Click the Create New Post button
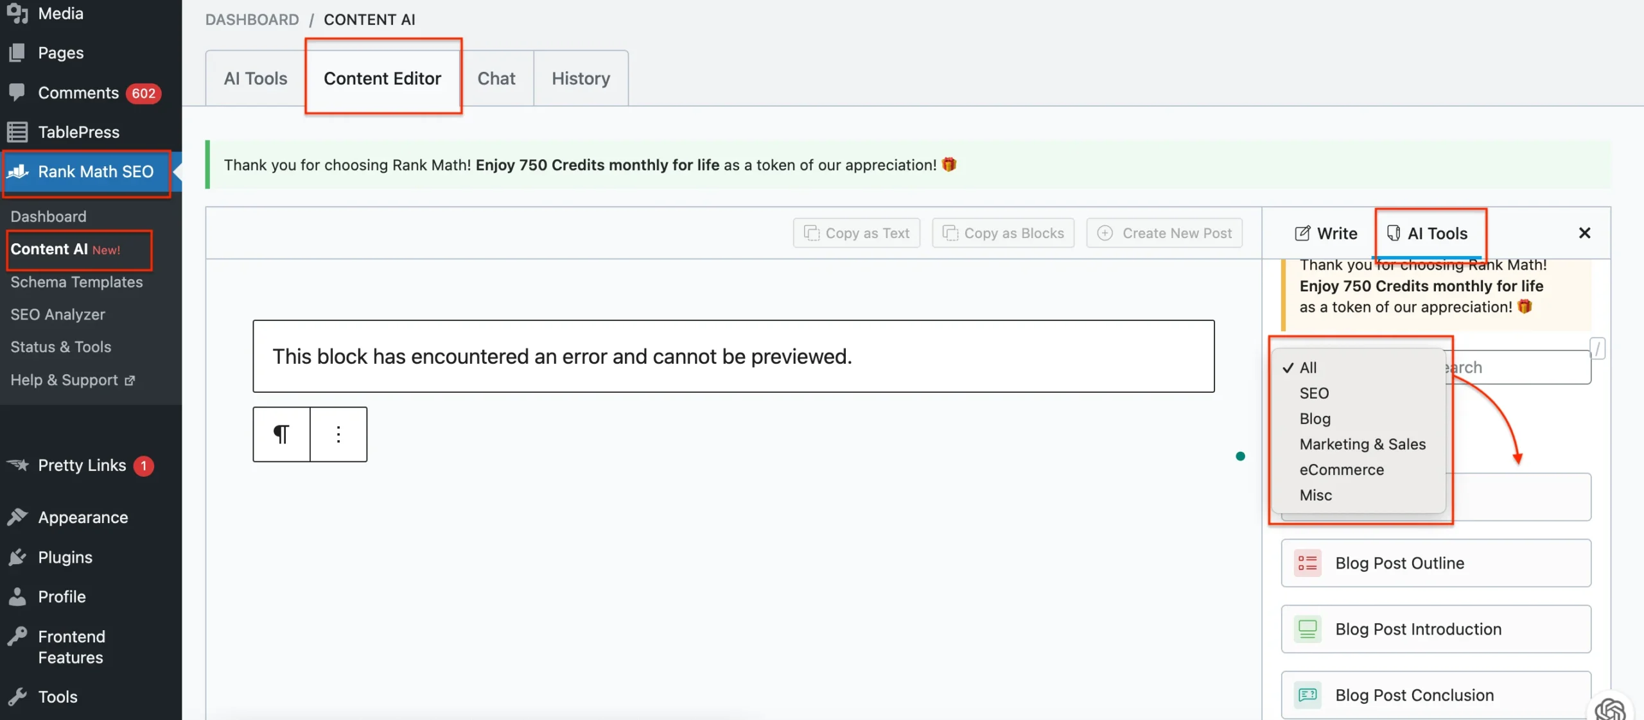 [1164, 233]
